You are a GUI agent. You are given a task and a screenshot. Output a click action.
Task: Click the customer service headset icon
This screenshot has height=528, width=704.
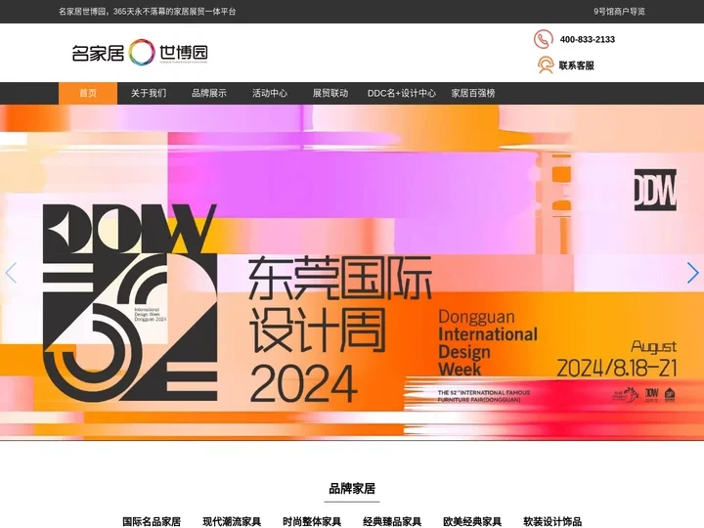click(546, 66)
